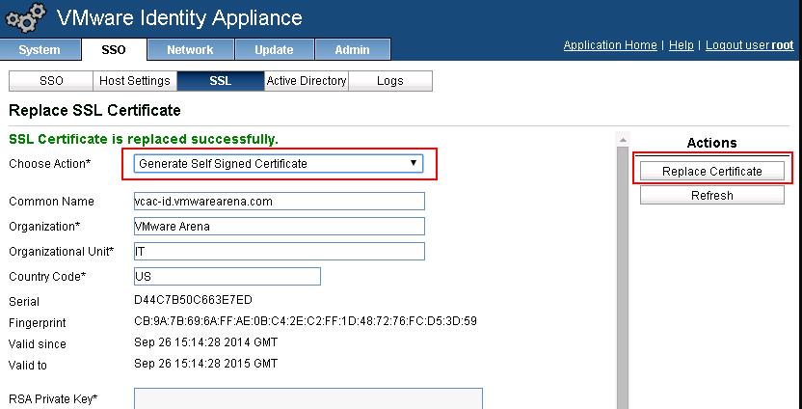Click the 'SSL Certificate is replaced successfully' message
802x409 pixels.
point(144,139)
